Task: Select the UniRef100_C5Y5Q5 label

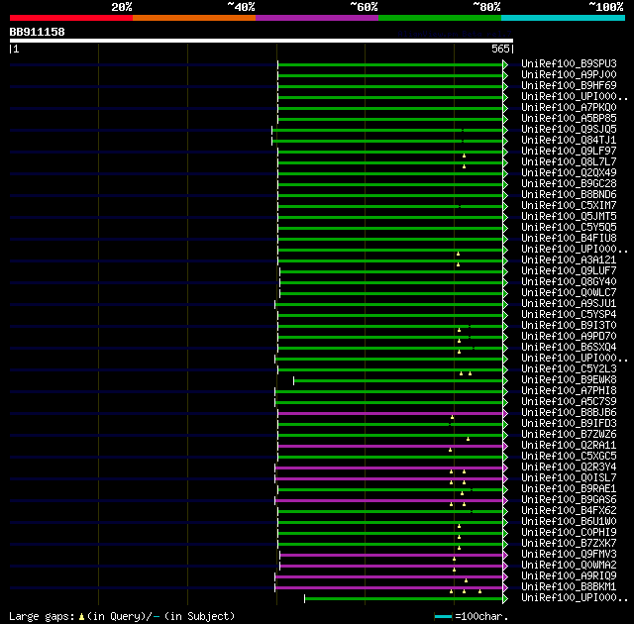Action: tap(569, 228)
